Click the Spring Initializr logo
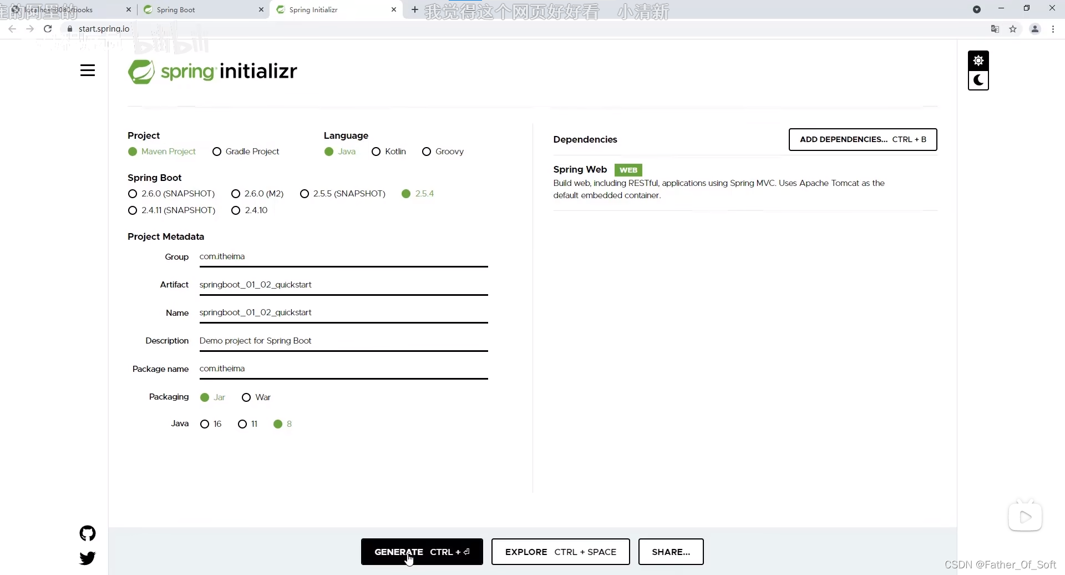Screen dimensions: 1065x575 click(x=212, y=72)
